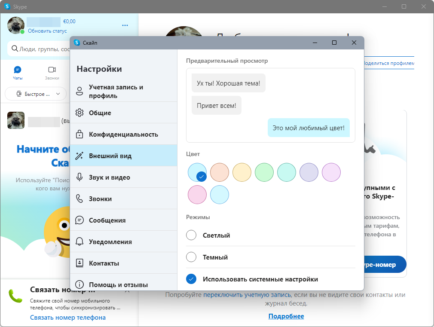Click the General gear icon

(x=79, y=113)
